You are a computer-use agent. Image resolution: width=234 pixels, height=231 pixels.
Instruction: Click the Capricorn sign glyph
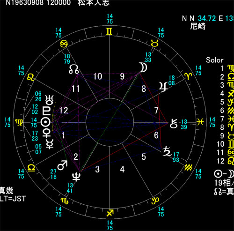[155, 201]
